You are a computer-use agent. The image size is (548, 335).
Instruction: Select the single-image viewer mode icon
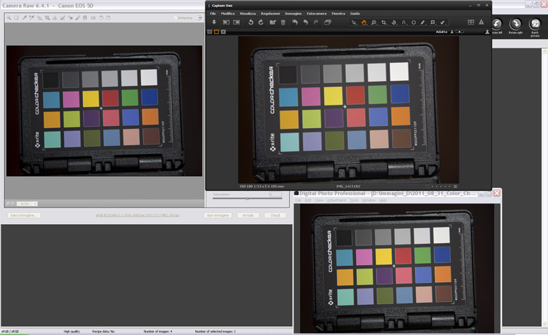coord(216,32)
